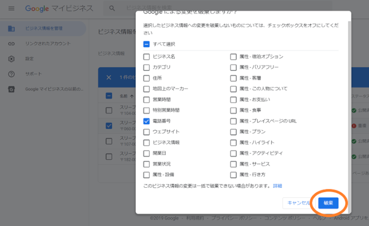Click the search magnifier icon
This screenshot has width=369, height=226.
pyautogui.click(x=112, y=9)
